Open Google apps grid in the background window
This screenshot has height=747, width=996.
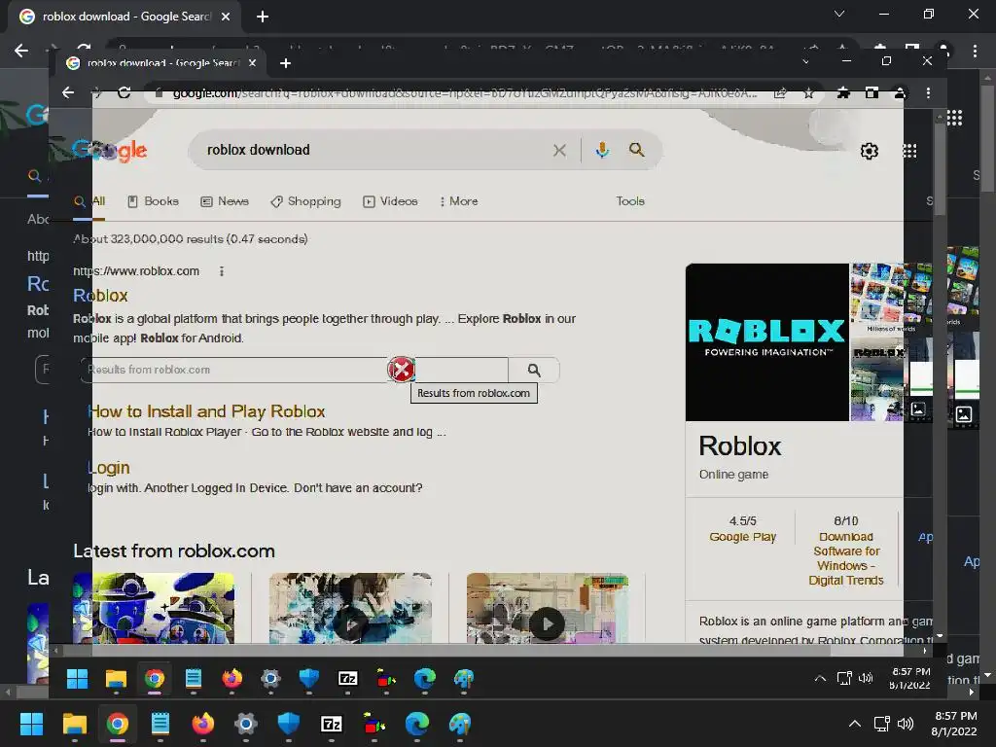[954, 118]
